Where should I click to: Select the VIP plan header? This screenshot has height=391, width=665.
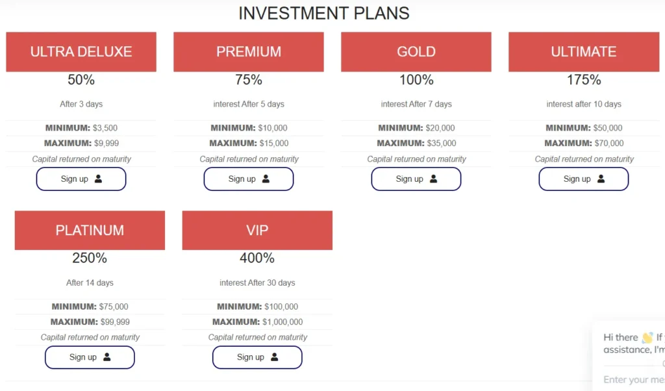257,230
